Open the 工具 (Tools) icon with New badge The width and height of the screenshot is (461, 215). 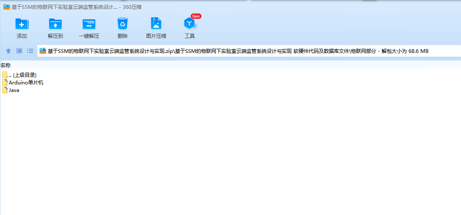click(190, 24)
